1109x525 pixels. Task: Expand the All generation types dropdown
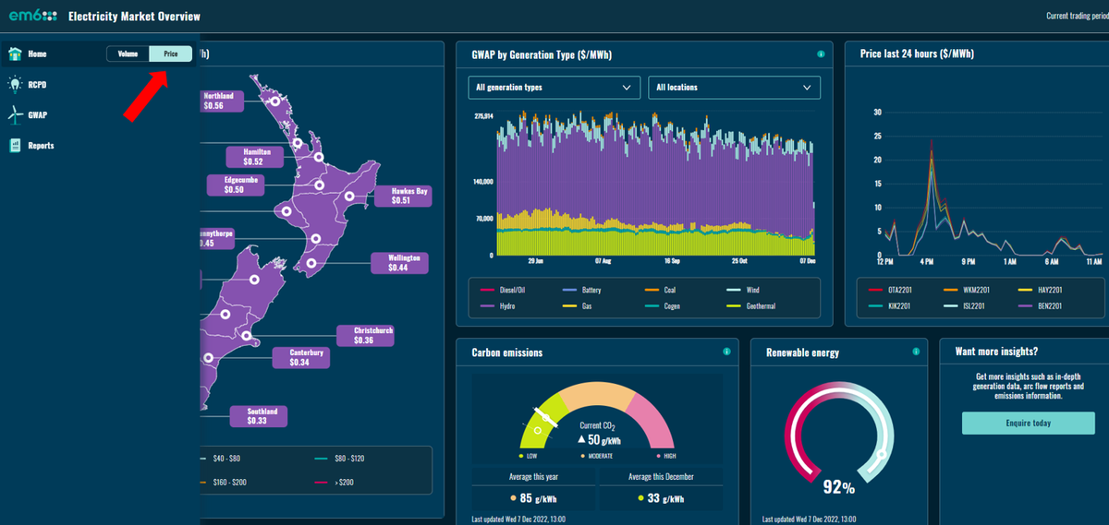tap(554, 88)
